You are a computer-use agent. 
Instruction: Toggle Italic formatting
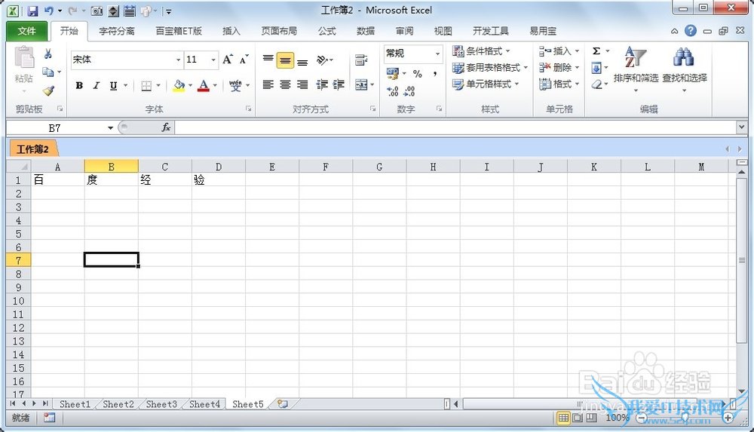pyautogui.click(x=97, y=86)
